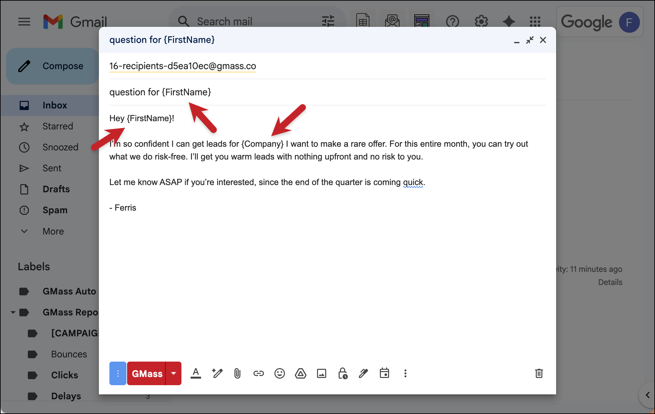The image size is (655, 414).
Task: Open more compose options via three dots
Action: pyautogui.click(x=405, y=373)
